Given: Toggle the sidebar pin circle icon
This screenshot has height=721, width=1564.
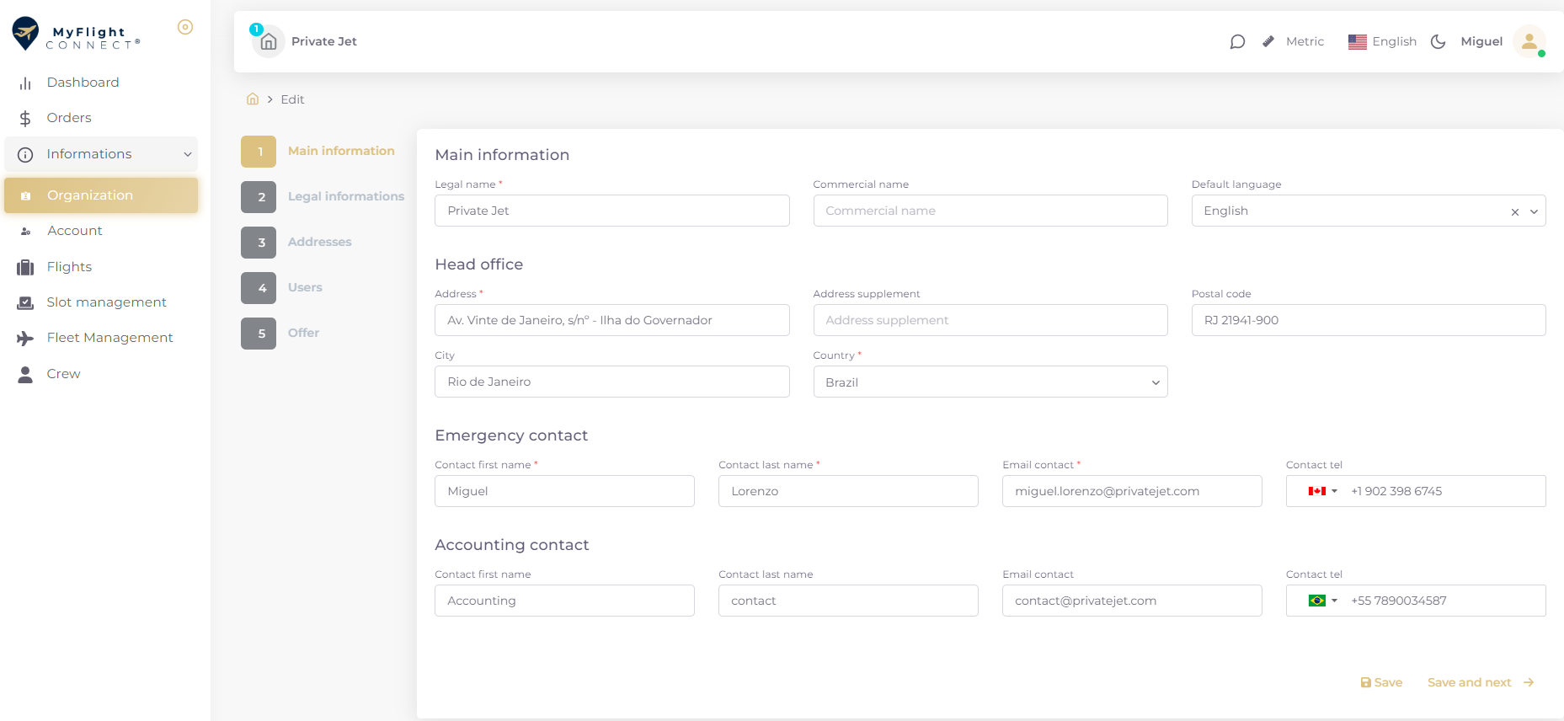Looking at the screenshot, I should click(185, 27).
